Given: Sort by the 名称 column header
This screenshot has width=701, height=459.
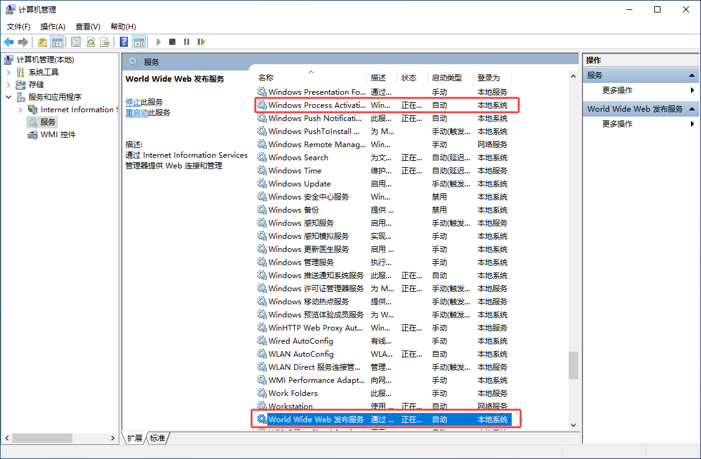Looking at the screenshot, I should 311,78.
